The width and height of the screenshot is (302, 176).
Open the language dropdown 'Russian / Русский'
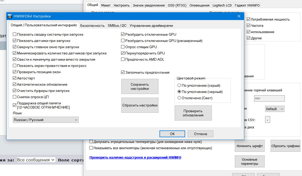pyautogui.click(x=46, y=120)
